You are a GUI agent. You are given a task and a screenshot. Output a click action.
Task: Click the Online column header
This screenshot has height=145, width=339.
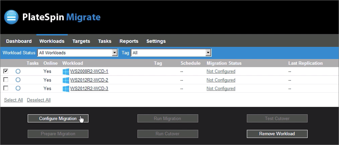[x=51, y=63]
